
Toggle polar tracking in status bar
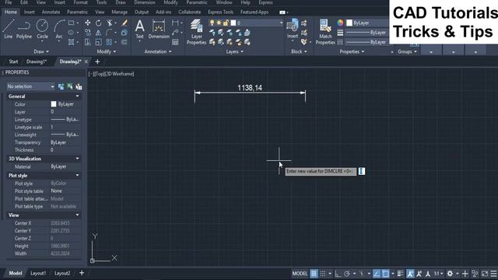(x=347, y=273)
